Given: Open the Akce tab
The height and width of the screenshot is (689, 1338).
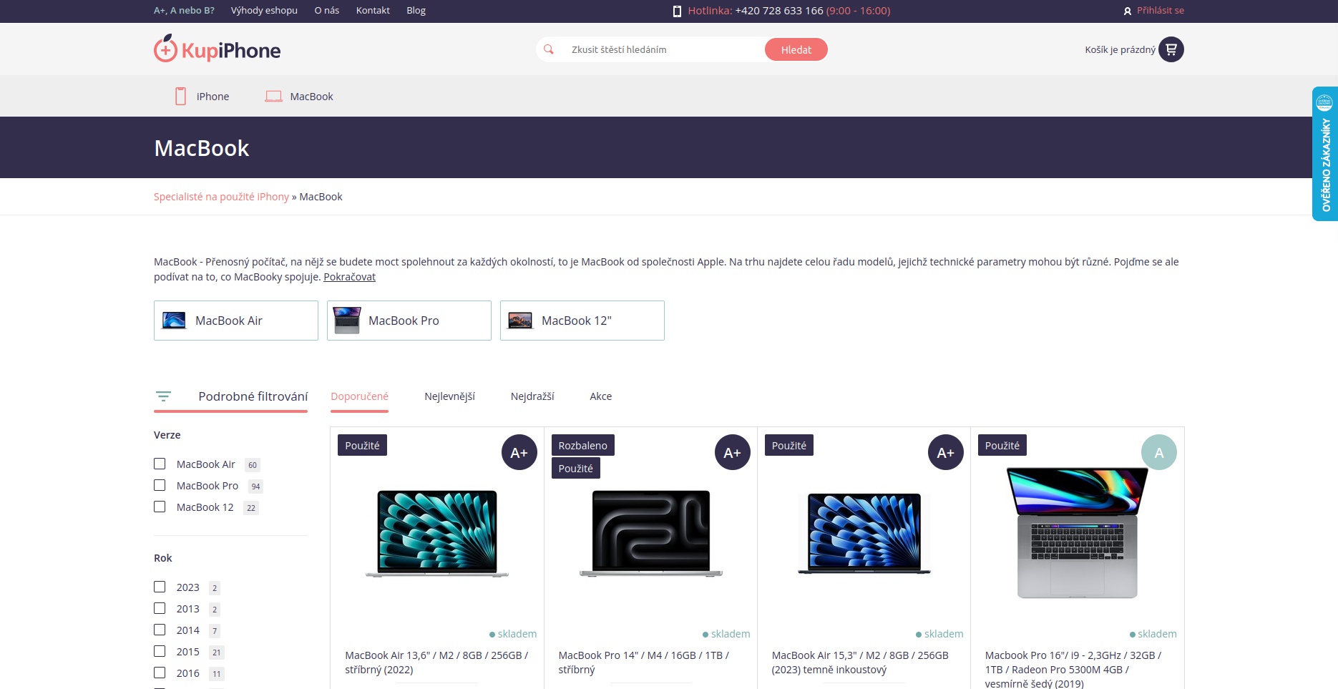Looking at the screenshot, I should [600, 396].
